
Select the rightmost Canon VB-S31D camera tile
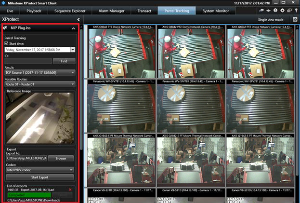[x=261, y=196]
